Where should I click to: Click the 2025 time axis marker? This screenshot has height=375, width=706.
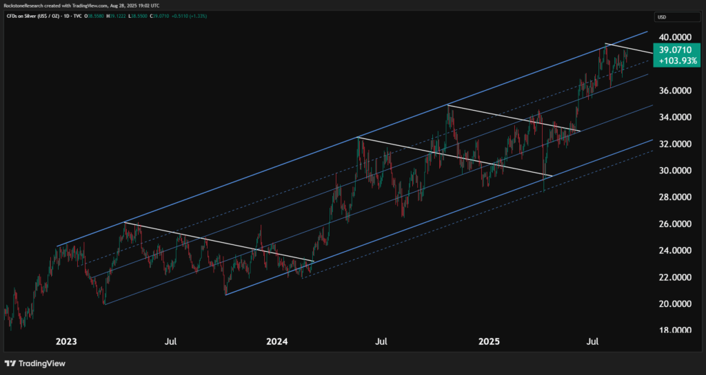coord(489,341)
